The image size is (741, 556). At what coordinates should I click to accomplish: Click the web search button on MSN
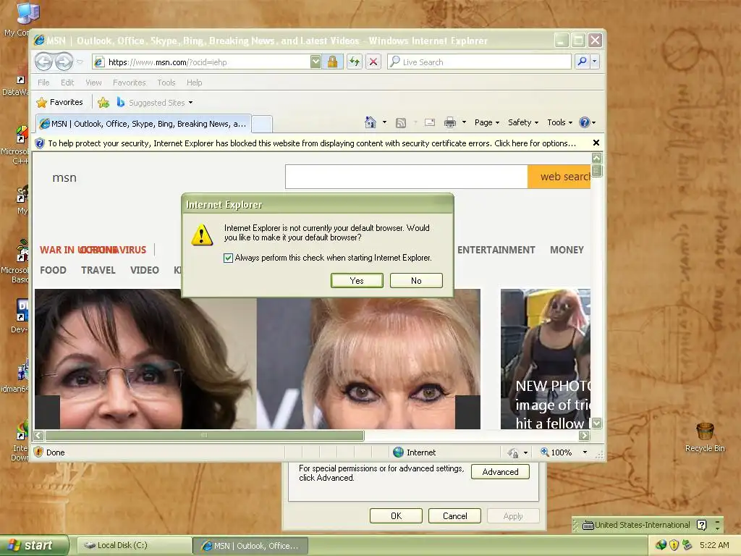coord(559,177)
